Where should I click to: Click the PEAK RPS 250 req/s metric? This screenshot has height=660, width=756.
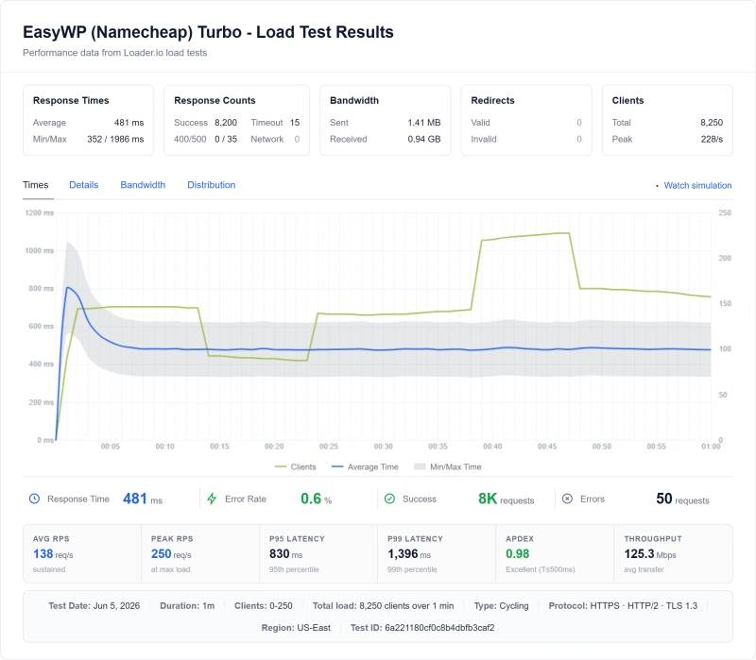tap(172, 553)
